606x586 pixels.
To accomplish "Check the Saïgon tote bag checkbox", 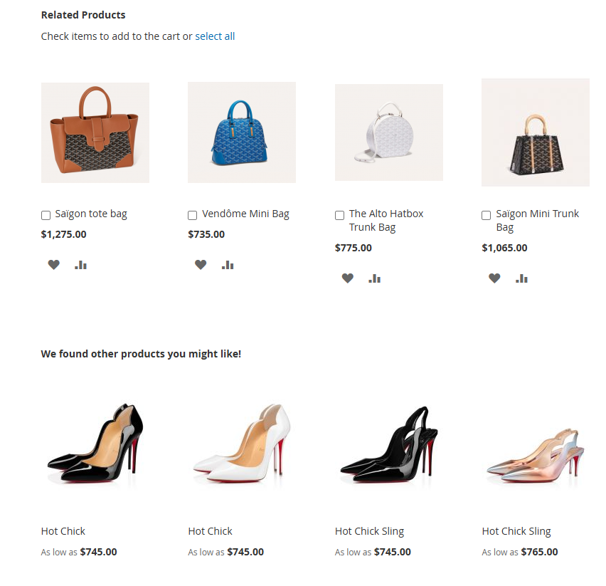I will click(x=46, y=215).
